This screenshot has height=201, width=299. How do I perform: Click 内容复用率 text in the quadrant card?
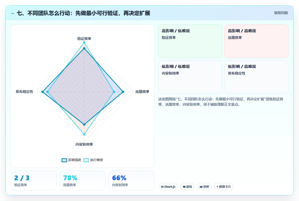pyautogui.click(x=171, y=73)
